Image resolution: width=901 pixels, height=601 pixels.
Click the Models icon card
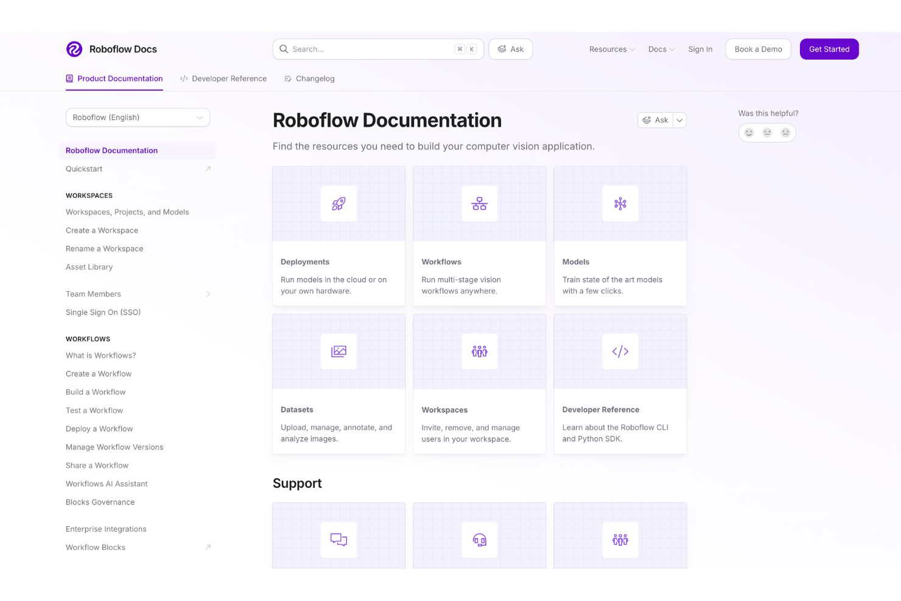point(620,204)
